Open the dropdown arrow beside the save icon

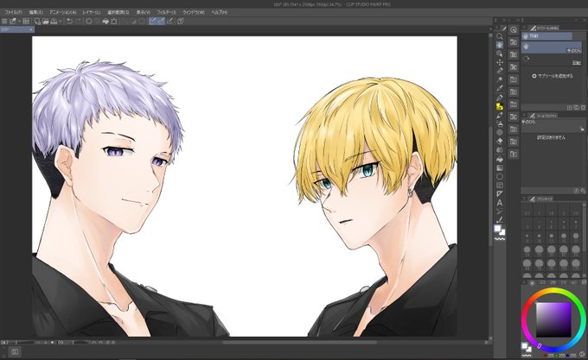(x=60, y=22)
